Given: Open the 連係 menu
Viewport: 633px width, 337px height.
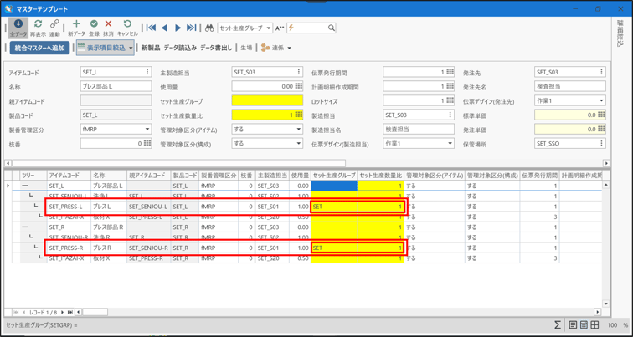Looking at the screenshot, I should coord(275,48).
